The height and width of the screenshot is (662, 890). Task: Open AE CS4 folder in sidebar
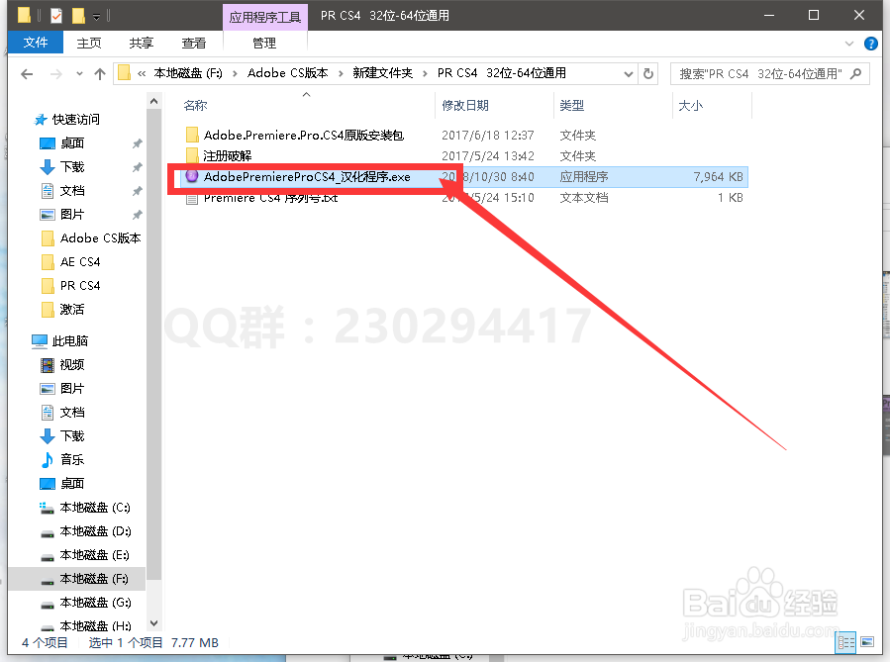coord(80,262)
